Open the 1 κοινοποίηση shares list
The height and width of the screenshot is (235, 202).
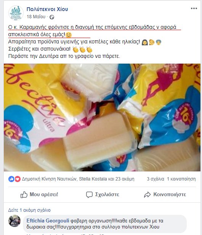(x=181, y=179)
